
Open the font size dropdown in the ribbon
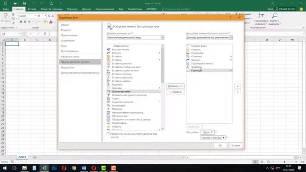(45, 16)
